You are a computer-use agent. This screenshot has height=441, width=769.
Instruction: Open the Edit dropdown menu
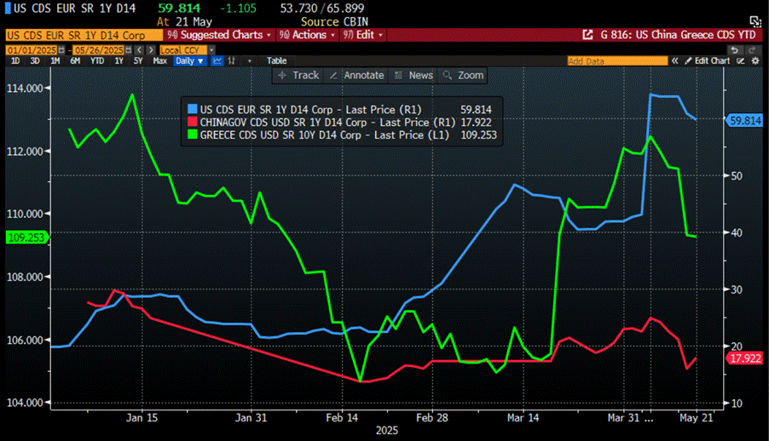363,35
